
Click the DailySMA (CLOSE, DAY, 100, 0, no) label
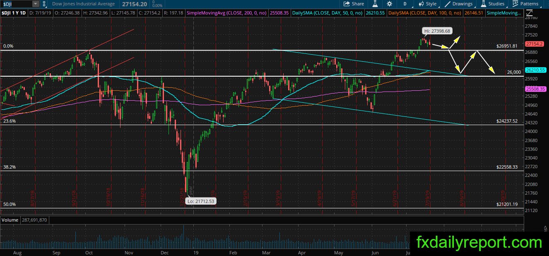425,13
